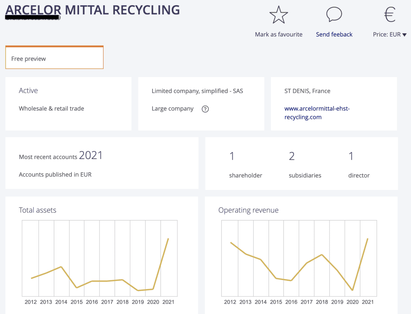The width and height of the screenshot is (411, 314).
Task: Click Most recent accounts 2021 text
Action: click(61, 155)
